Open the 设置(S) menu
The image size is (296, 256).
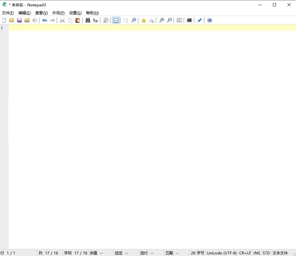tap(75, 13)
